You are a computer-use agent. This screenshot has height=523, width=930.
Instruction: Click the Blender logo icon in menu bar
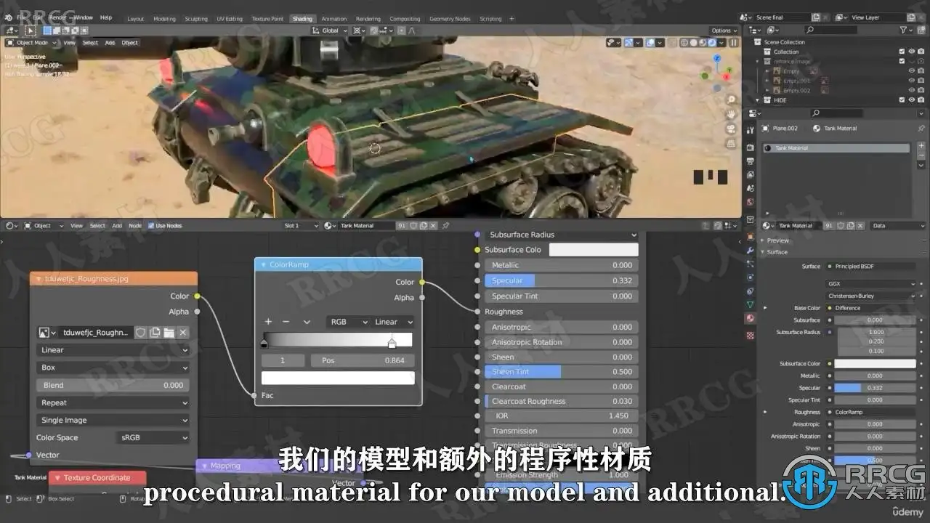pos(7,17)
